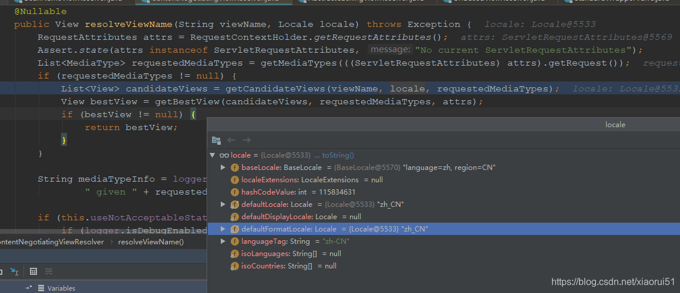Viewport: 680px width, 293px height.
Task: Click the inline hint "attrs: ServletRequestAttributes@5569"
Action: point(567,38)
